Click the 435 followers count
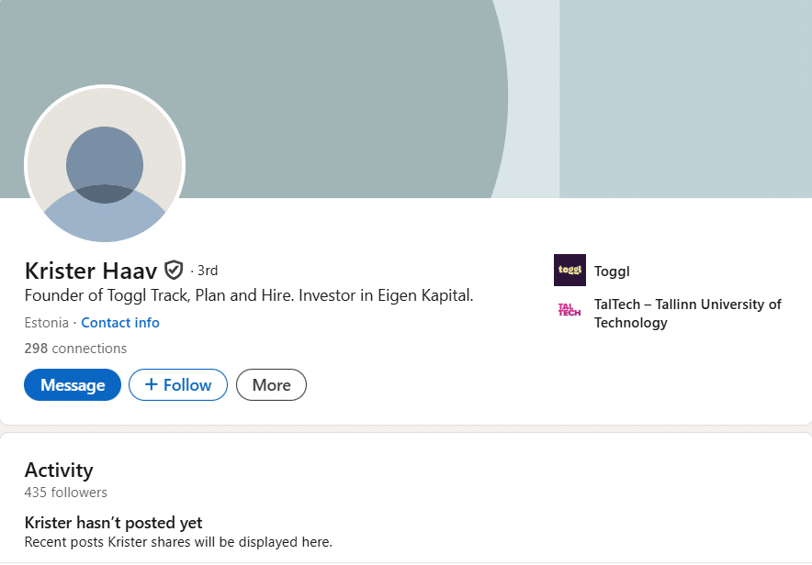The image size is (812, 565). click(65, 493)
